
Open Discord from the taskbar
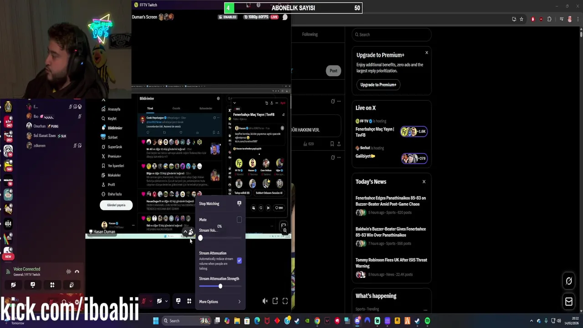(x=357, y=321)
